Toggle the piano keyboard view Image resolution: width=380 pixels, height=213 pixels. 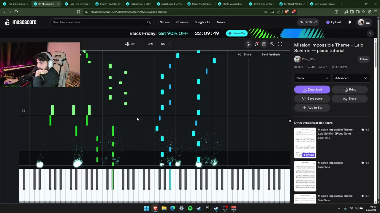click(264, 44)
